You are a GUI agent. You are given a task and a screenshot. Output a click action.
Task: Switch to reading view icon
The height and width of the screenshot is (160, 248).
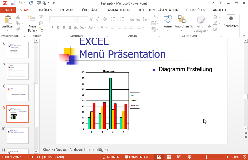[179, 157]
